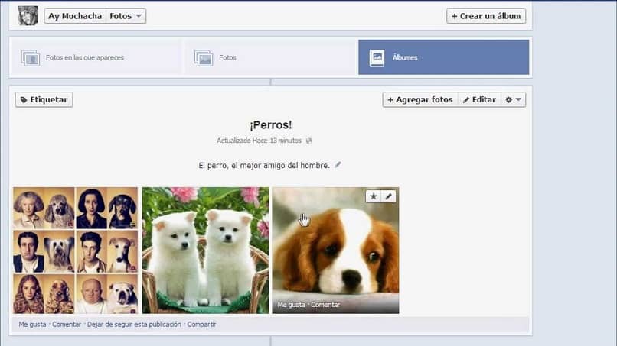Expand the Fotos dropdown menu
The height and width of the screenshot is (346, 617).
click(126, 16)
